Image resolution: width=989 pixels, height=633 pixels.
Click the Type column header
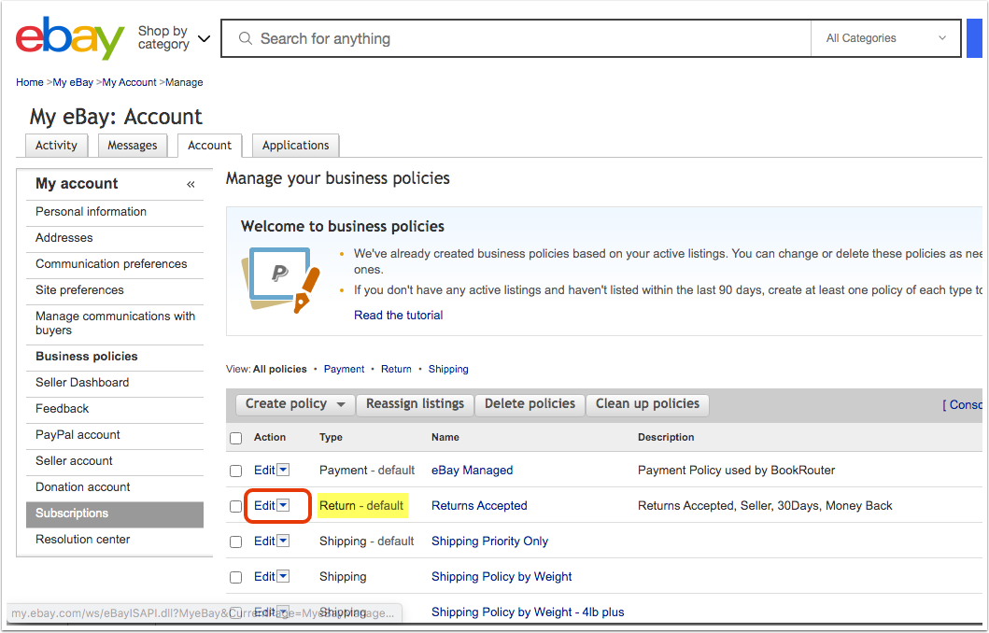331,438
